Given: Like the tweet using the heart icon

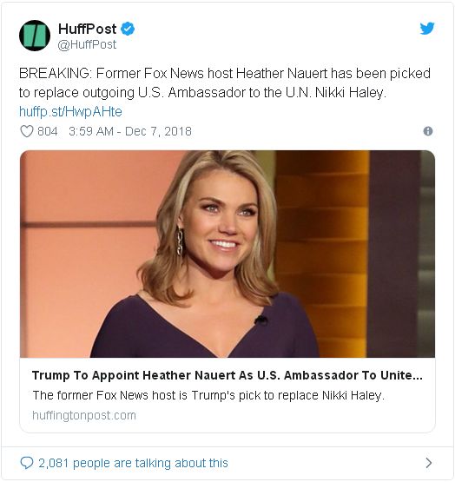Looking at the screenshot, I should pos(26,131).
